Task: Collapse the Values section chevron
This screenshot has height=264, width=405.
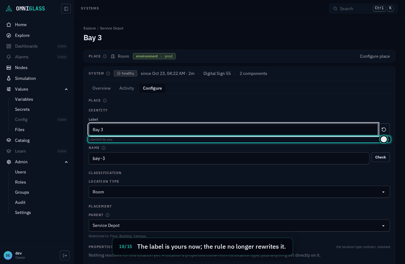Action: [x=66, y=89]
